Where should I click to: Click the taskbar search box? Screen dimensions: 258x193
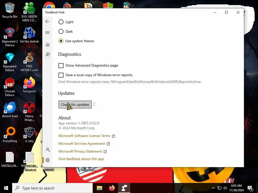[52, 188]
